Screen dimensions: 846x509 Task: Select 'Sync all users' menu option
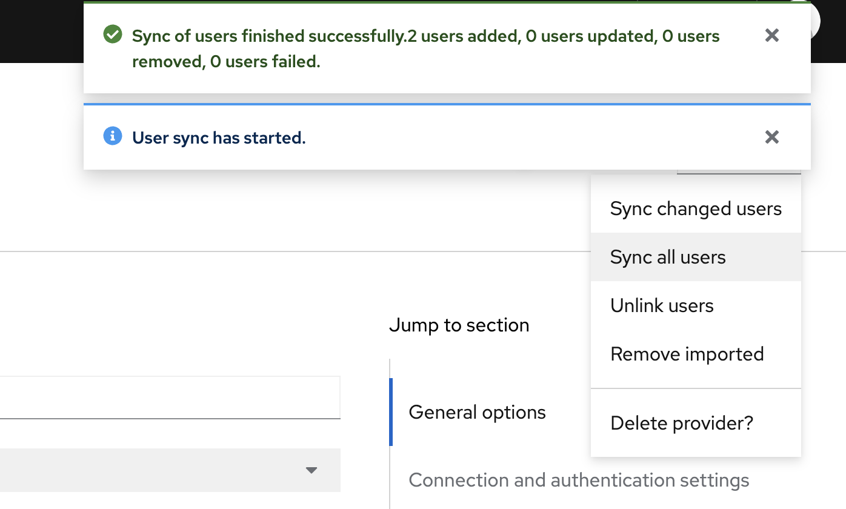pos(668,258)
